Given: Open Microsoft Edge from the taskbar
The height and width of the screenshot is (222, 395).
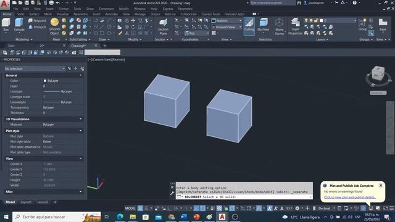Looking at the screenshot, I should pyautogui.click(x=120, y=216).
